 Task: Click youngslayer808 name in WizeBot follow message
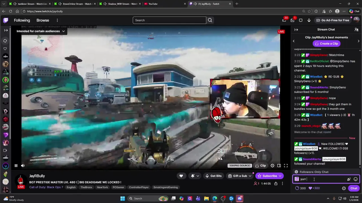click(x=306, y=149)
